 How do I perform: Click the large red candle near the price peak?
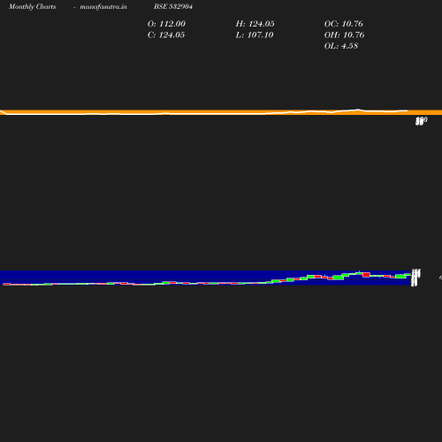pyautogui.click(x=366, y=275)
